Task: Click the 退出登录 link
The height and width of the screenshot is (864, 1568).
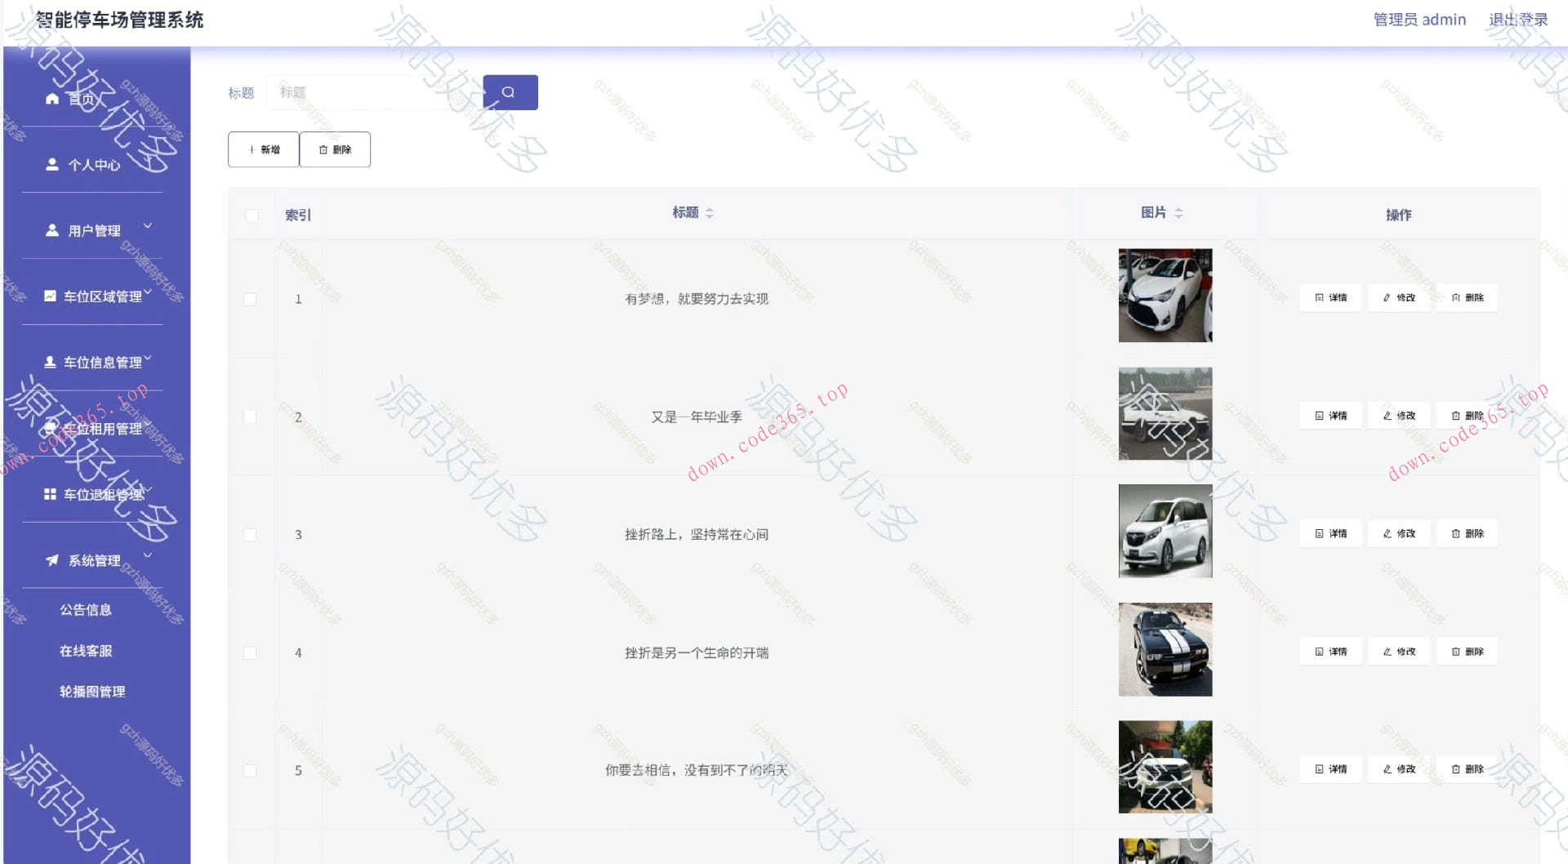Action: (1518, 19)
